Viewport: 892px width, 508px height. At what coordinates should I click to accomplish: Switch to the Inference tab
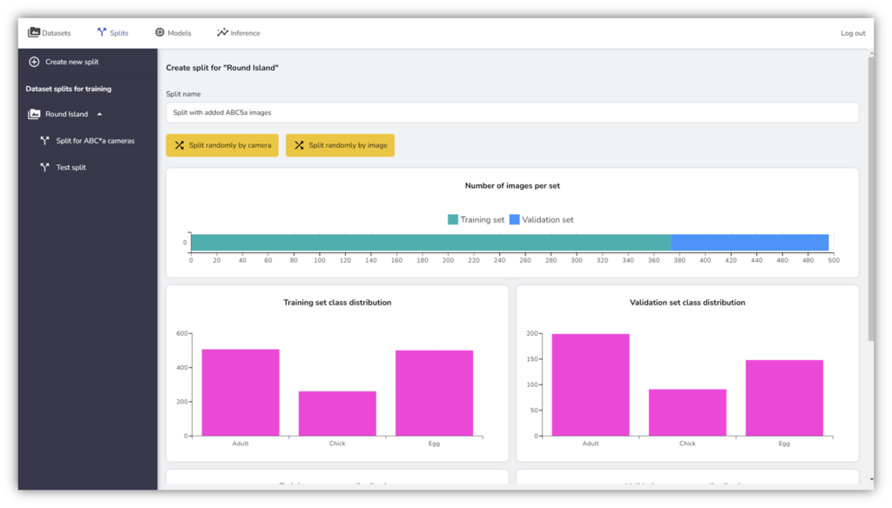pos(245,33)
